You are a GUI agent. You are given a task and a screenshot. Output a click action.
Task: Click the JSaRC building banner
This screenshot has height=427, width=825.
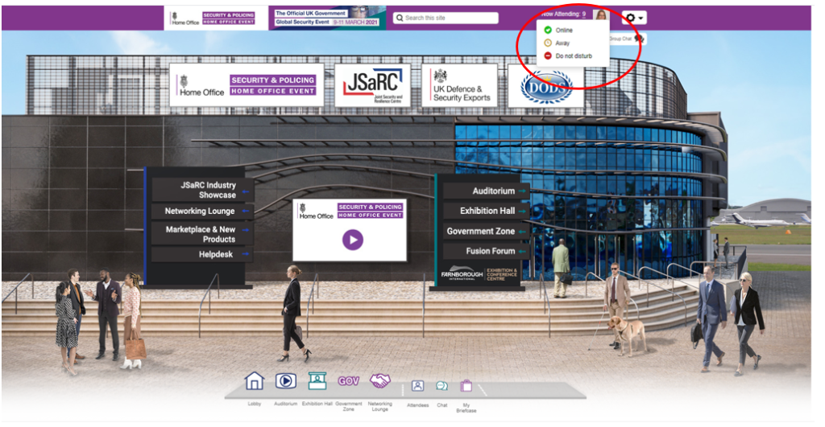(x=372, y=85)
